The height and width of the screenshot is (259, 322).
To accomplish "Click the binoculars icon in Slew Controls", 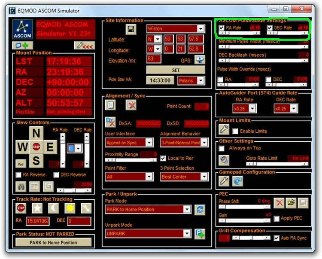I will click(x=21, y=186).
